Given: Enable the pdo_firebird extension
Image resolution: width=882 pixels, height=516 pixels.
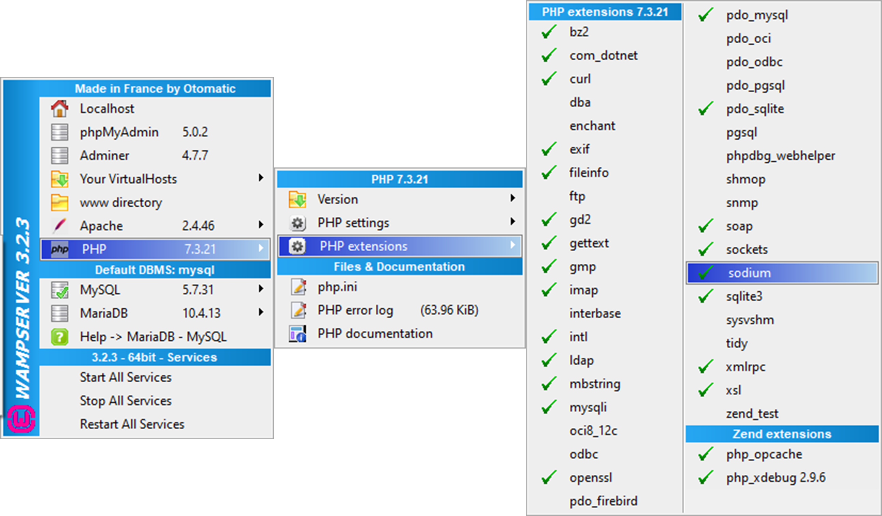Looking at the screenshot, I should coord(606,501).
